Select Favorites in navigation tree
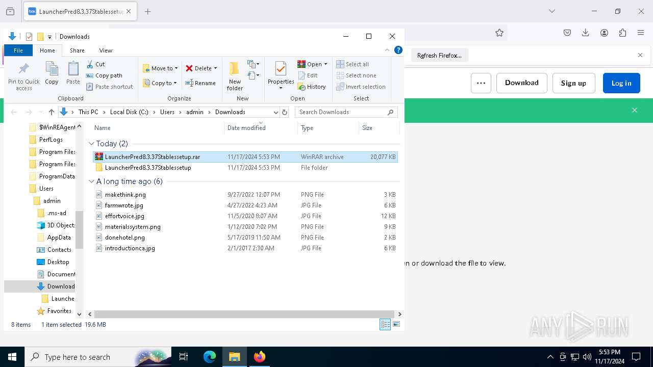Viewport: 653px width, 367px height. (59, 311)
